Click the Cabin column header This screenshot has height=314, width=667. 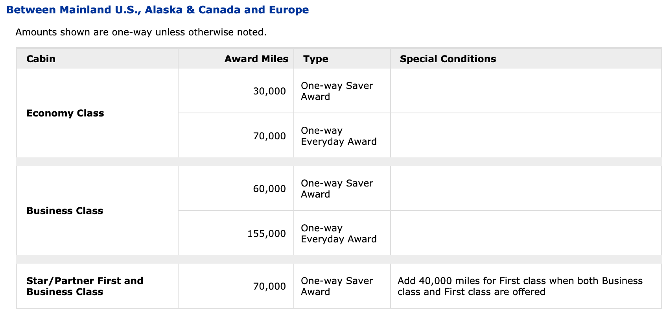[41, 59]
